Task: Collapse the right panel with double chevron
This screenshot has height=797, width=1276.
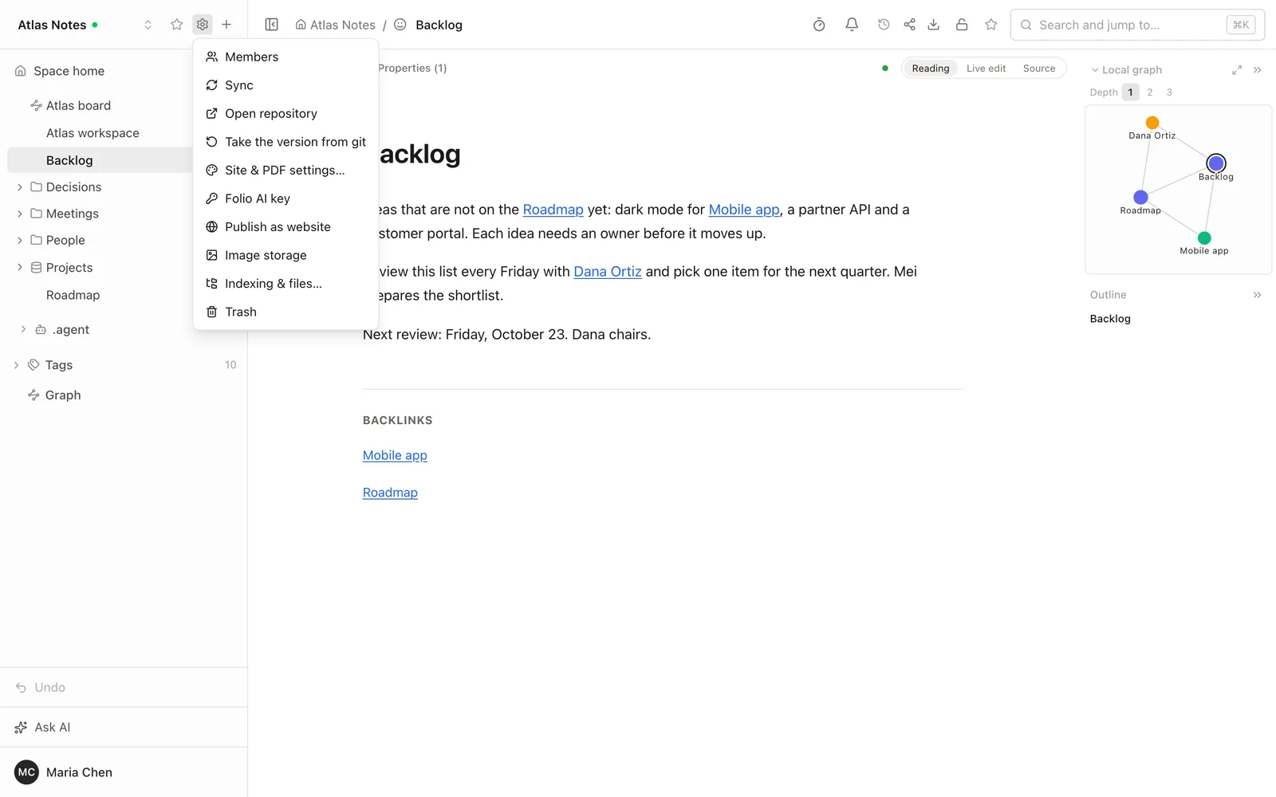Action: (1258, 70)
